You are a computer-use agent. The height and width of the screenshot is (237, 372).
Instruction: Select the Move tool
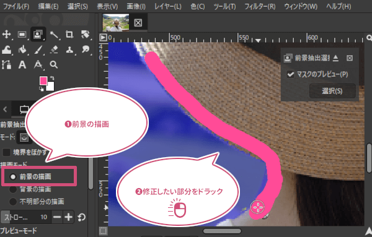6,35
